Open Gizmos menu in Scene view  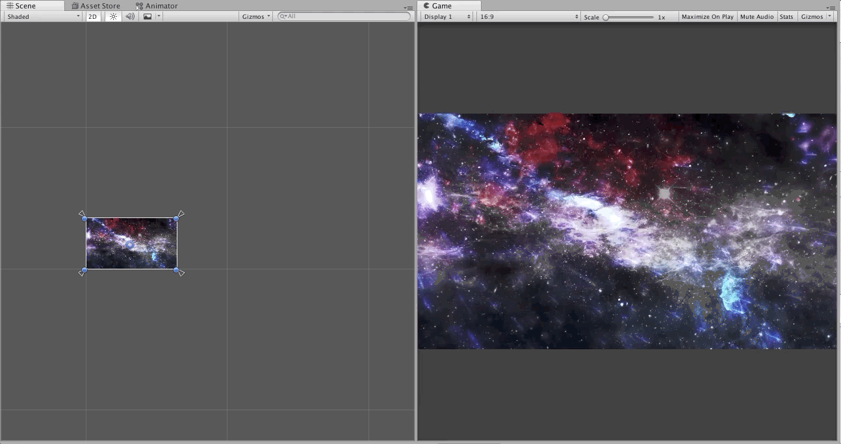point(256,17)
